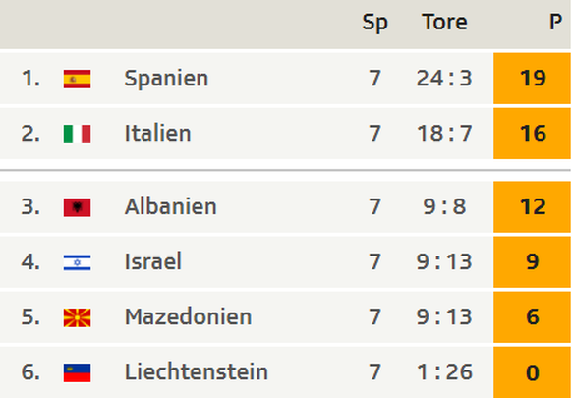The height and width of the screenshot is (398, 572).
Task: Open the Albanien team link
Action: click(x=171, y=206)
